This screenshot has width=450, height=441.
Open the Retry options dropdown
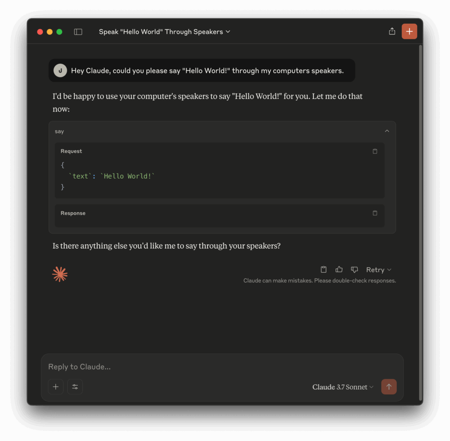[x=378, y=270]
